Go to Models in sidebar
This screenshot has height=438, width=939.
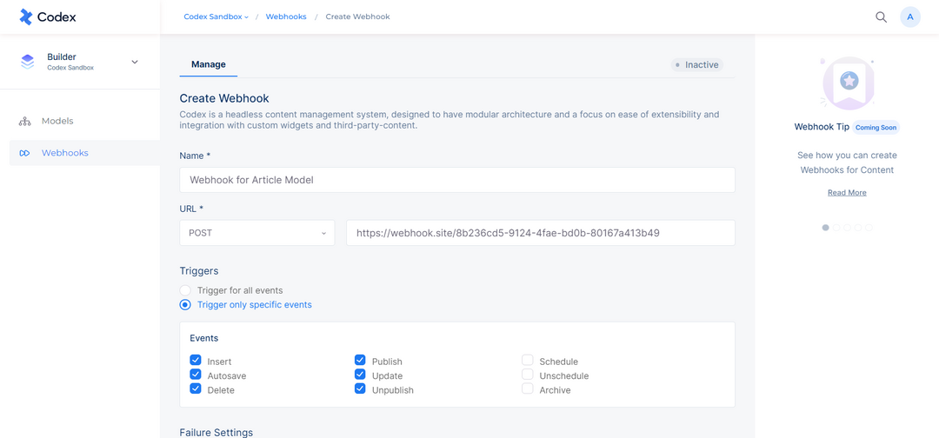click(57, 121)
